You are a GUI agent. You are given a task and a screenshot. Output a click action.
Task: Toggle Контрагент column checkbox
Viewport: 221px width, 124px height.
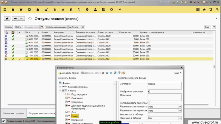pyautogui.click(x=66, y=120)
